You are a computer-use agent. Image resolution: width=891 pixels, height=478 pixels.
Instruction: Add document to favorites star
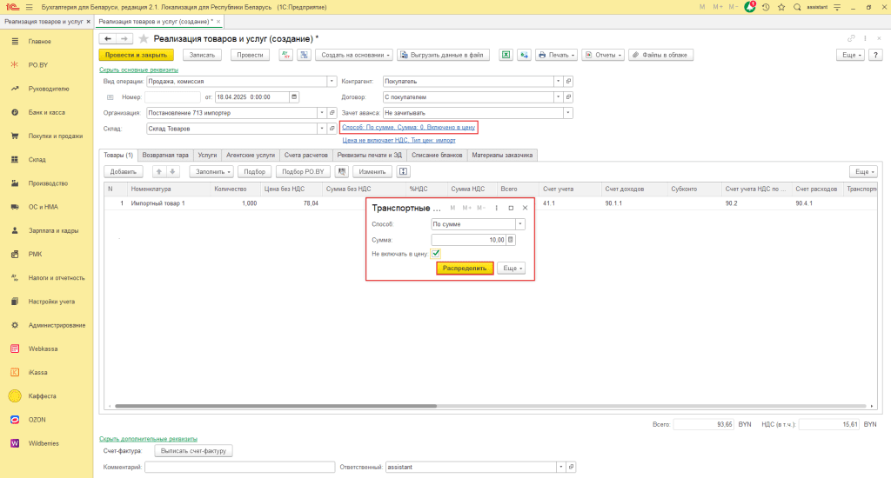[144, 38]
